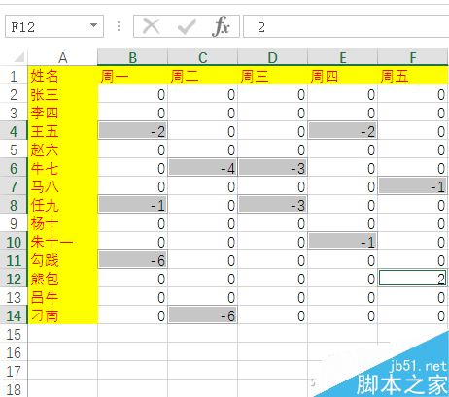Viewport: 449px width, 397px height.
Task: Click the -2 cell in 王五's 周一 column
Action: tap(132, 131)
